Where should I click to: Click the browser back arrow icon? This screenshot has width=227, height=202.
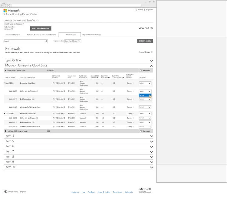(4, 5)
